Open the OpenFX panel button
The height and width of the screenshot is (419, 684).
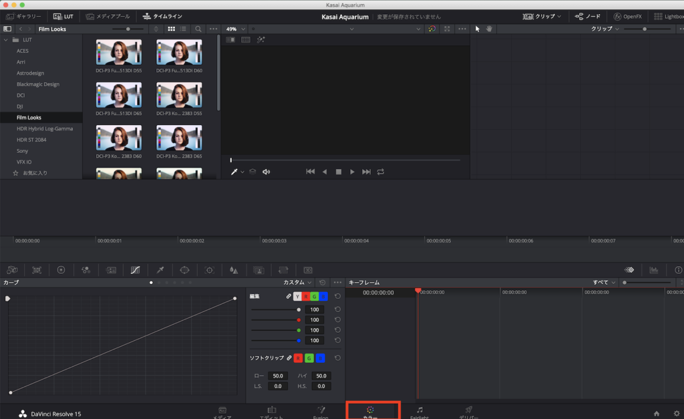pyautogui.click(x=628, y=16)
